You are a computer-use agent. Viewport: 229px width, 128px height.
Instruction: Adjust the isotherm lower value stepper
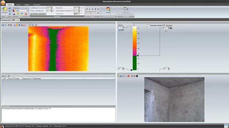point(169,69)
